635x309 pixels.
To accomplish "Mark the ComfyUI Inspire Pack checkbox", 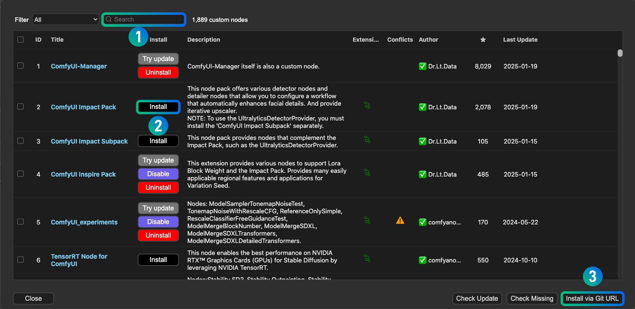I will (x=20, y=174).
